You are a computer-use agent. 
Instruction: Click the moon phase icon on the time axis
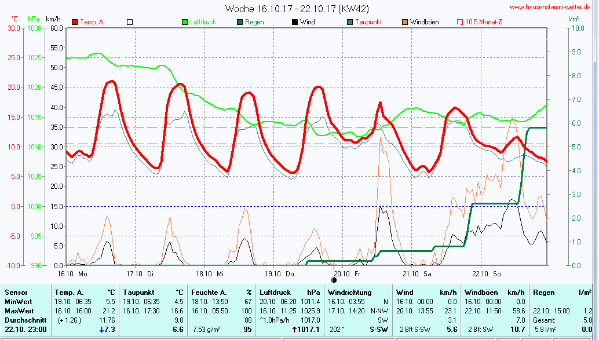coord(334,280)
